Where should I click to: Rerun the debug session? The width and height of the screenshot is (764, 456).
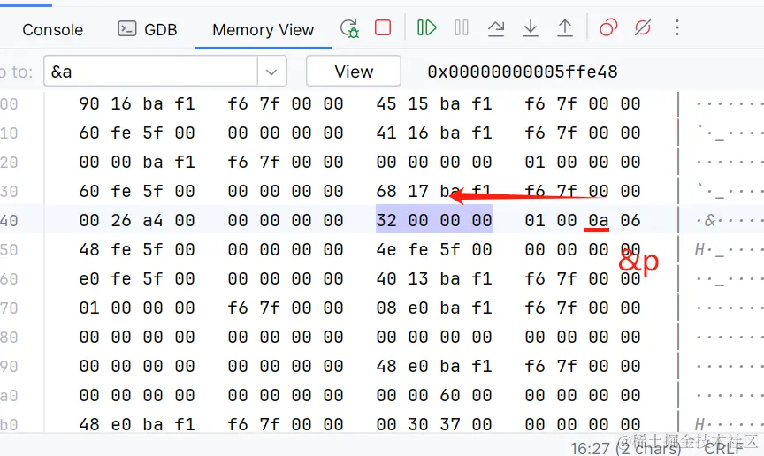click(349, 28)
